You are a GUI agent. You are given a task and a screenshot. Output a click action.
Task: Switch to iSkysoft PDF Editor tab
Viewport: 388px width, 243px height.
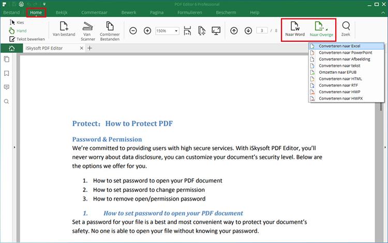[44, 48]
